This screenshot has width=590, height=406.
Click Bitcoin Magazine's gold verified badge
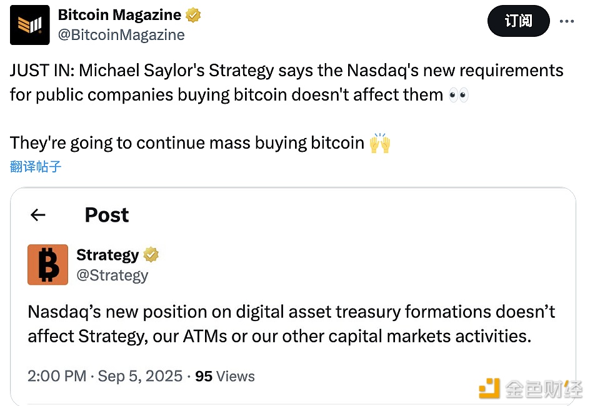tap(194, 15)
